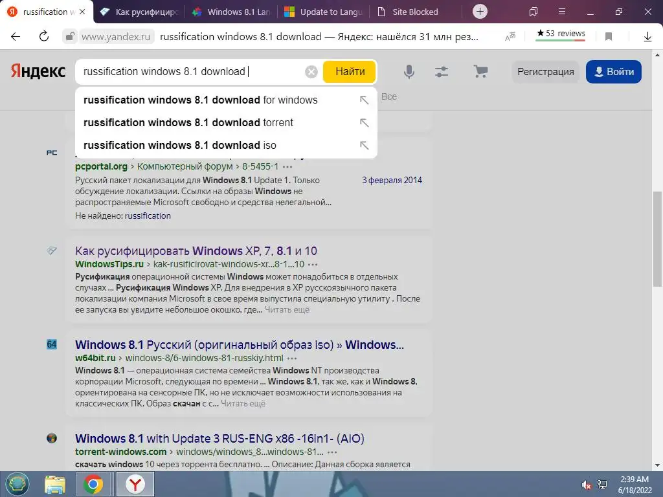Image resolution: width=663 pixels, height=497 pixels.
Task: Select Yandex Browser in the taskbar
Action: (135, 484)
